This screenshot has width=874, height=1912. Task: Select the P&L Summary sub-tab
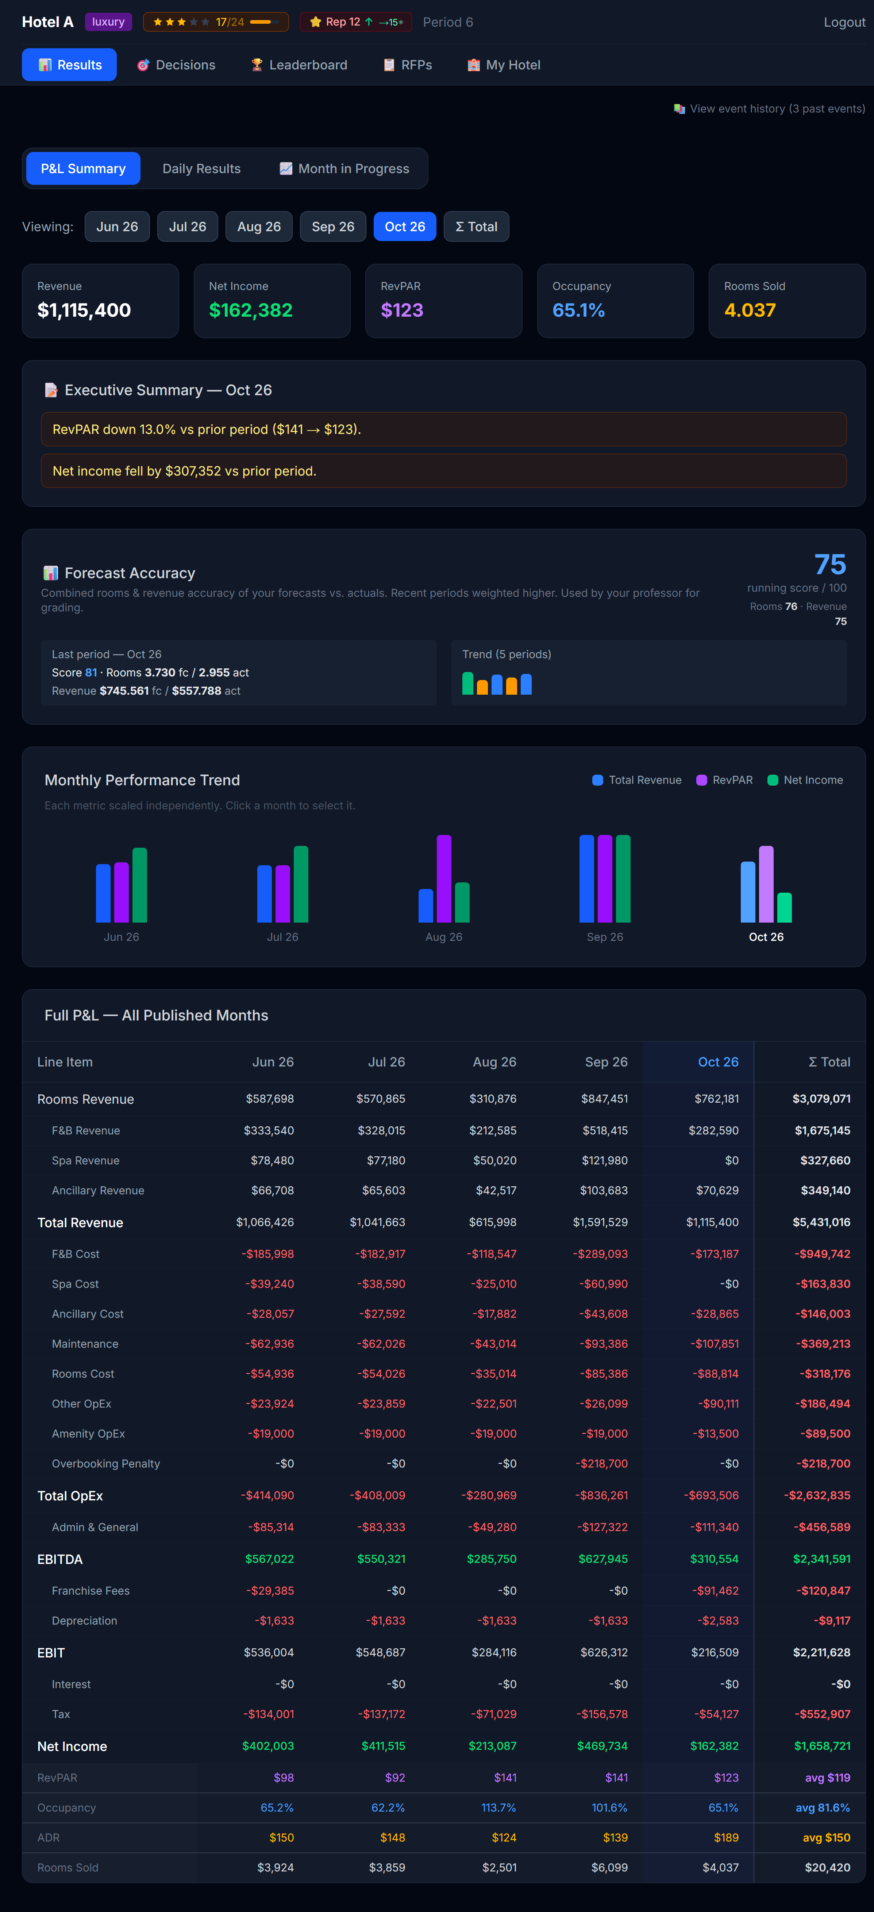(83, 168)
